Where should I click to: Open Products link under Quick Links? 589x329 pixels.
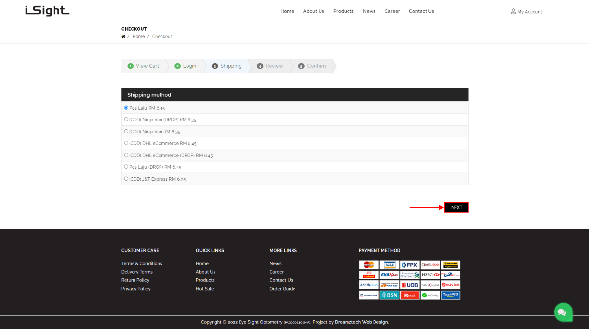205,280
